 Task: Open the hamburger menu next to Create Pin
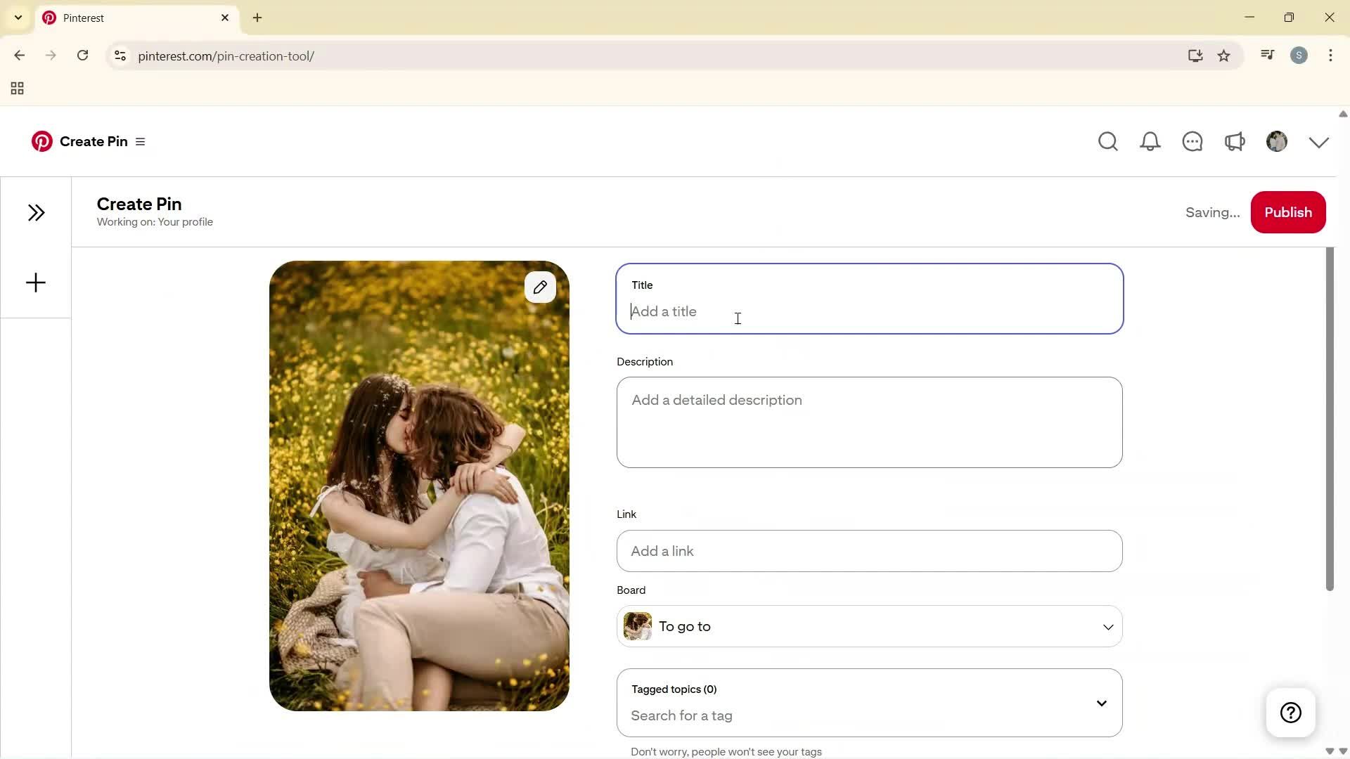[140, 141]
